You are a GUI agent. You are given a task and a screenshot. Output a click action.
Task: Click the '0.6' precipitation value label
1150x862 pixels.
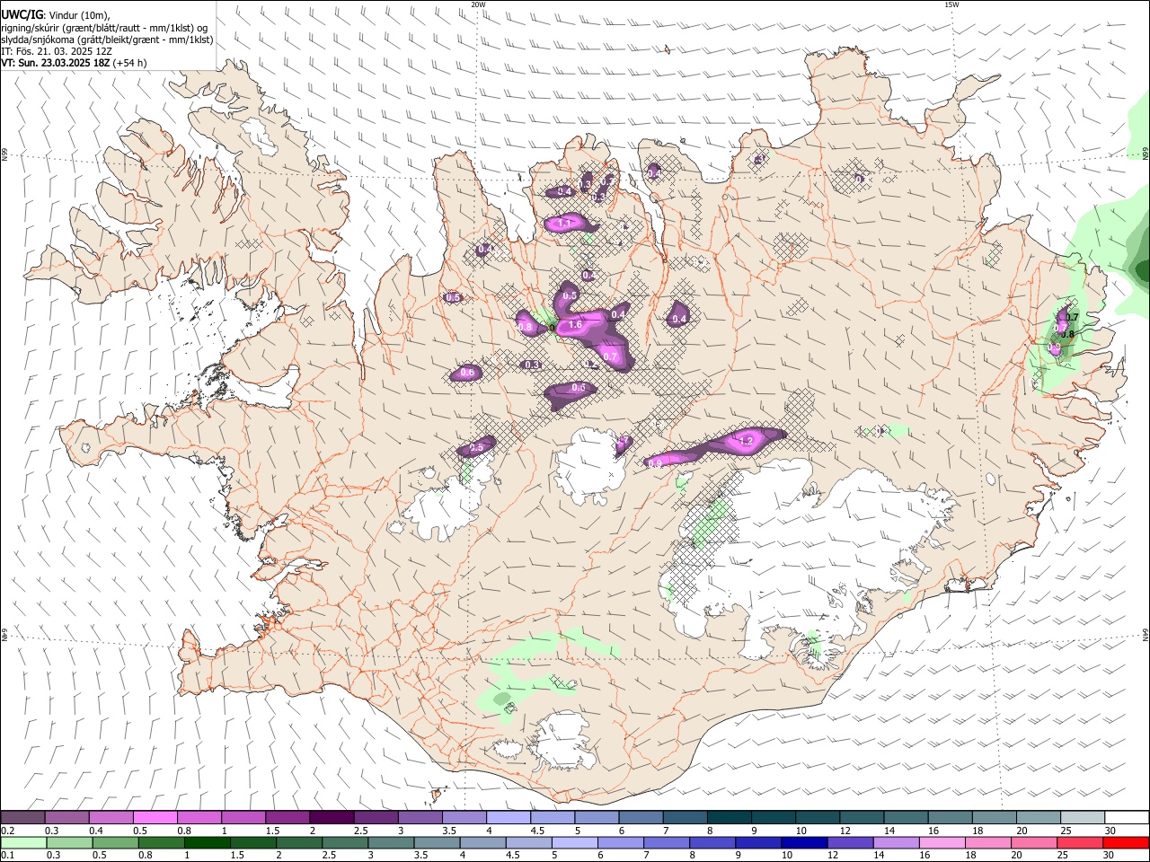click(467, 372)
